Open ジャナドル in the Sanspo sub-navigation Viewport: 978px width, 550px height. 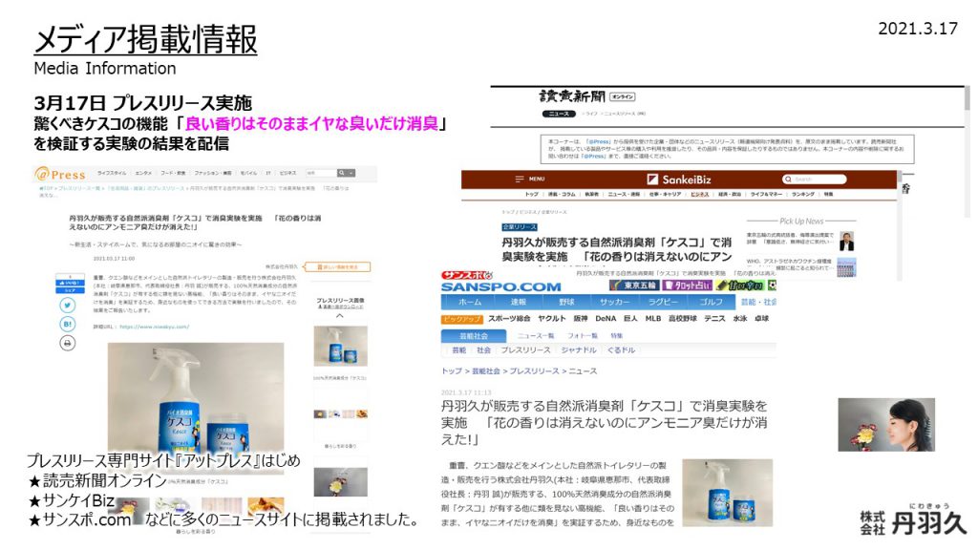coord(579,350)
